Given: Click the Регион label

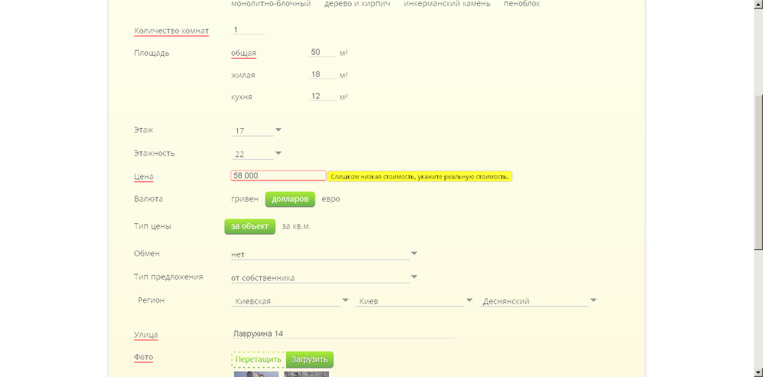Looking at the screenshot, I should (x=151, y=300).
